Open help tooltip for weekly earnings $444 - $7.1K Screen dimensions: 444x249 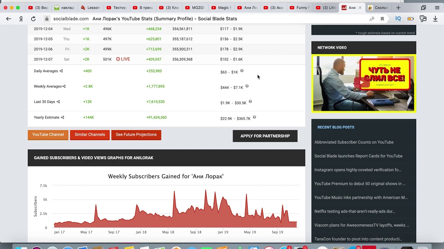[247, 86]
